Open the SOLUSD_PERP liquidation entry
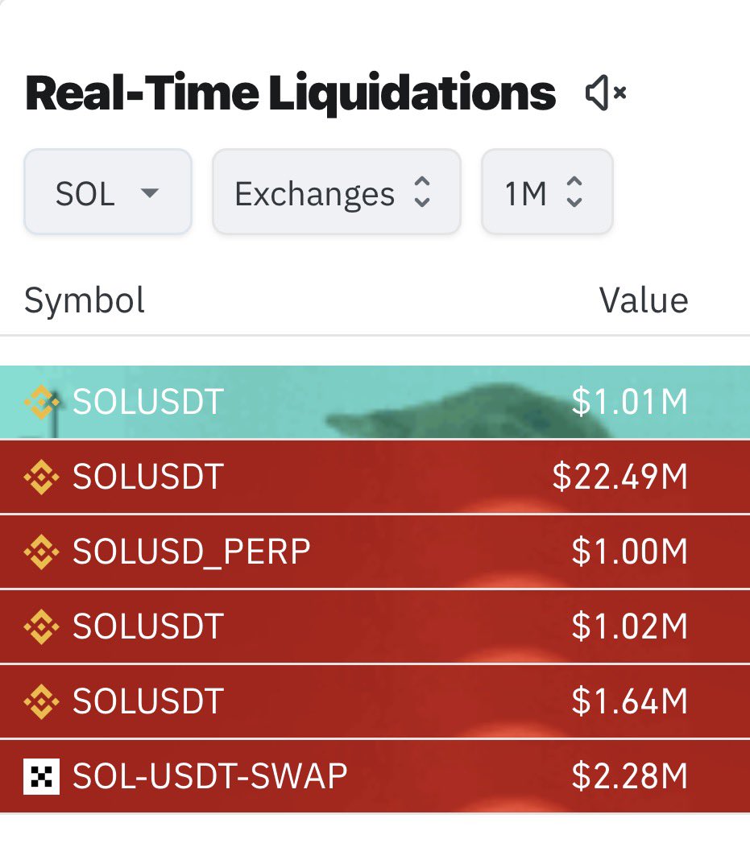The width and height of the screenshot is (750, 864). pos(375,552)
